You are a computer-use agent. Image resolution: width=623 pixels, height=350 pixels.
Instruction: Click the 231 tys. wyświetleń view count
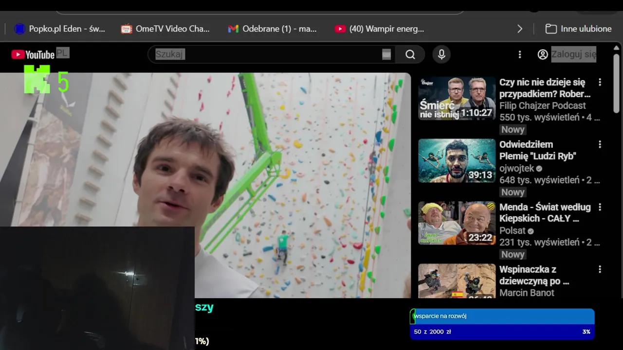539,242
